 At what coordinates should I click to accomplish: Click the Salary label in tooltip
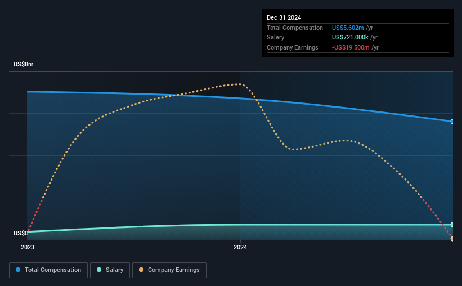point(276,38)
